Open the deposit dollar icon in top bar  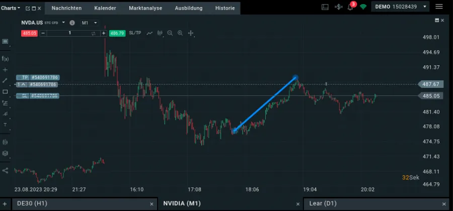click(x=339, y=7)
